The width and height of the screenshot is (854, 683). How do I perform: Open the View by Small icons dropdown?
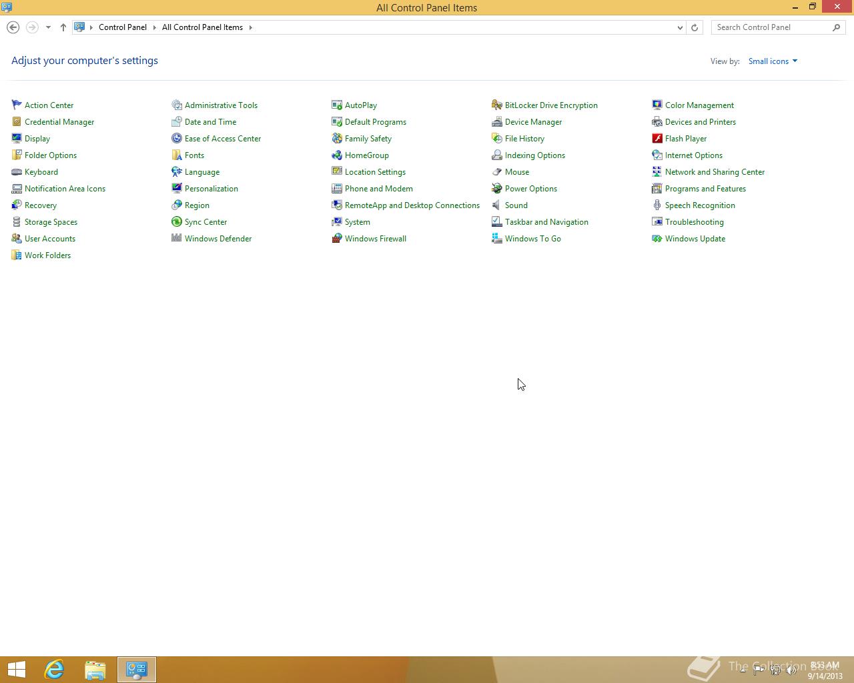[x=773, y=61]
